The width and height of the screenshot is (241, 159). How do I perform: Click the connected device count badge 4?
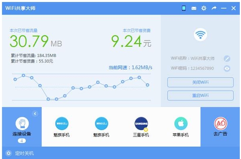click(x=22, y=141)
